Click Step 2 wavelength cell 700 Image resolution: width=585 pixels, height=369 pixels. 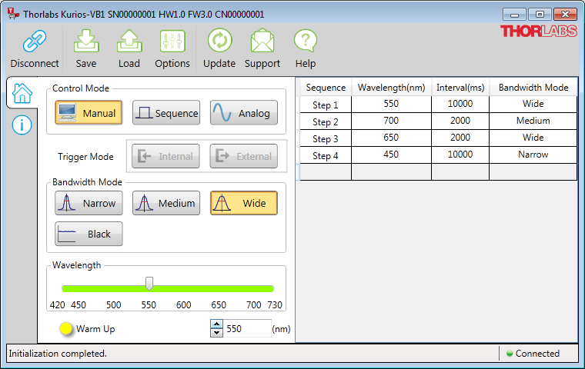[391, 121]
